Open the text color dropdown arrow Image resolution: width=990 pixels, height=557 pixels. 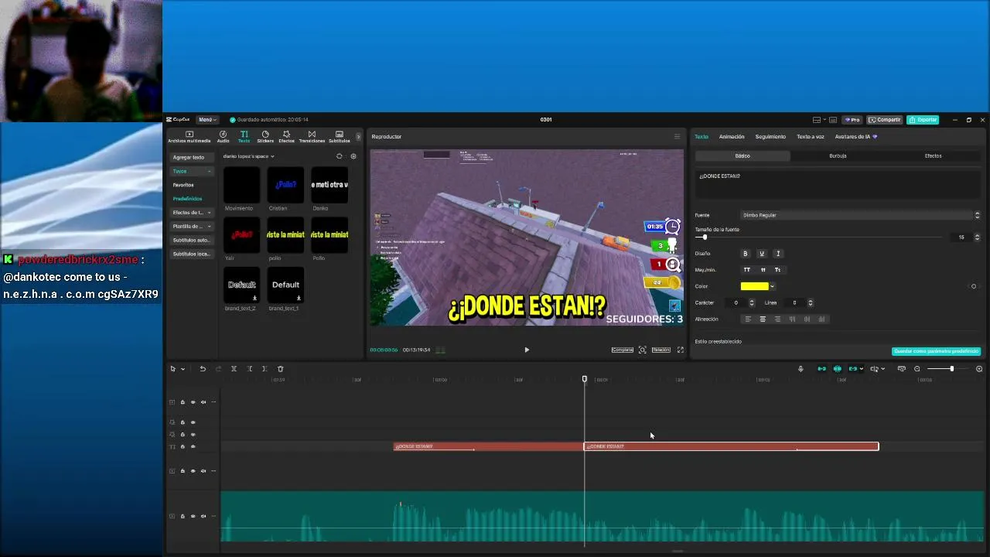pyautogui.click(x=772, y=286)
